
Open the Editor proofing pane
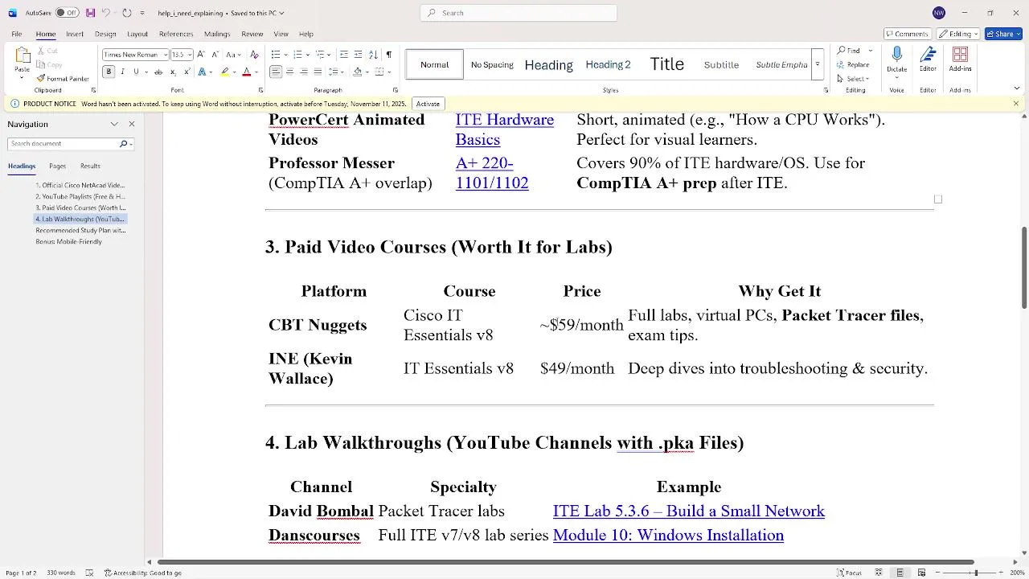tap(928, 60)
